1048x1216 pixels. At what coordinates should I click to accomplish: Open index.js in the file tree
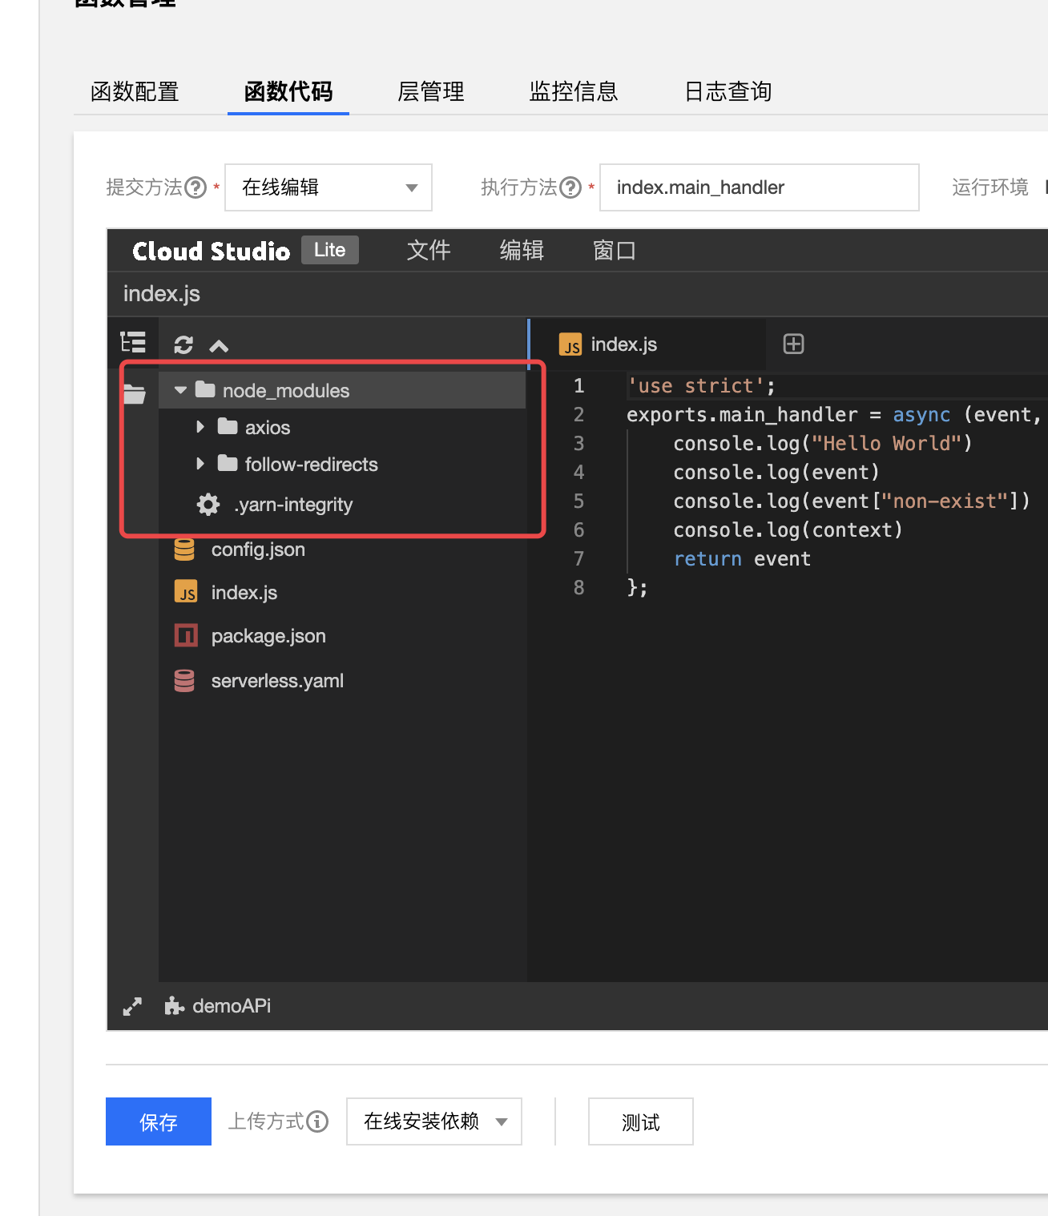click(244, 593)
